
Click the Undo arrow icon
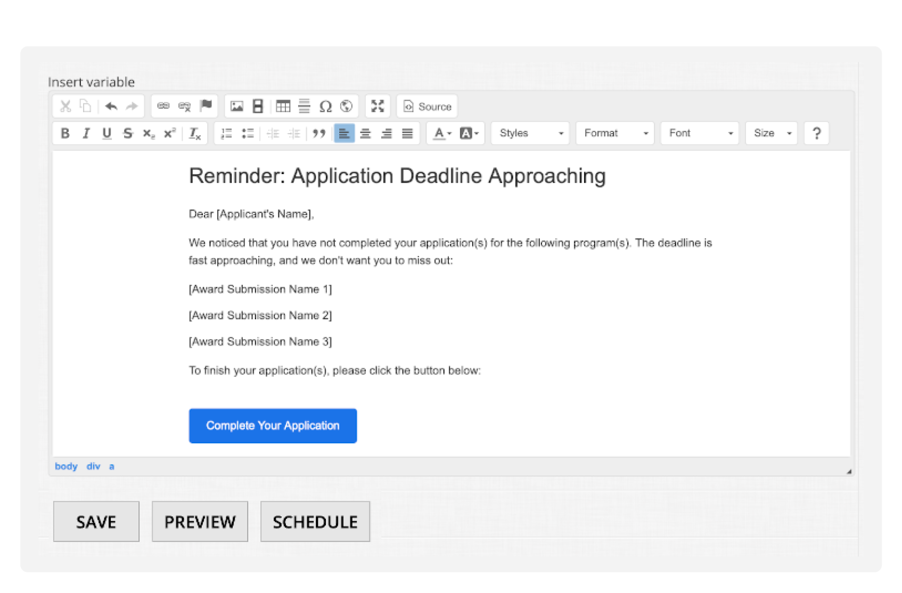point(111,106)
